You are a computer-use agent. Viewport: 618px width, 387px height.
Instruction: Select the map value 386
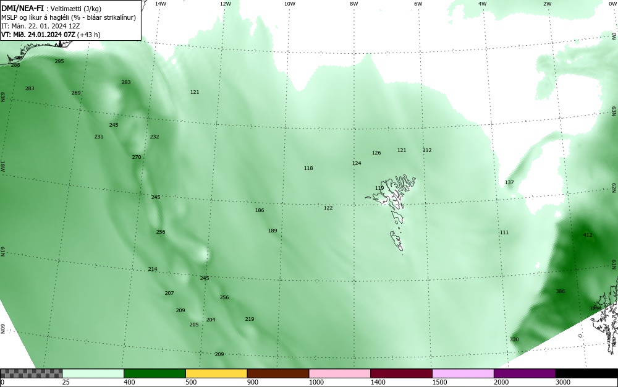[561, 291]
